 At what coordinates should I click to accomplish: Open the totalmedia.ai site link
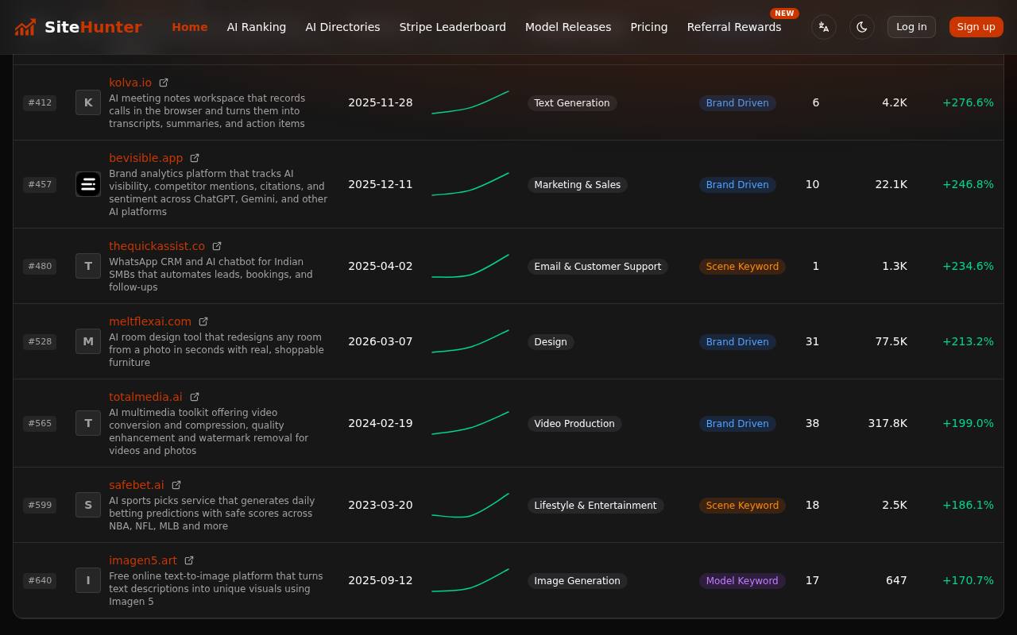point(145,397)
